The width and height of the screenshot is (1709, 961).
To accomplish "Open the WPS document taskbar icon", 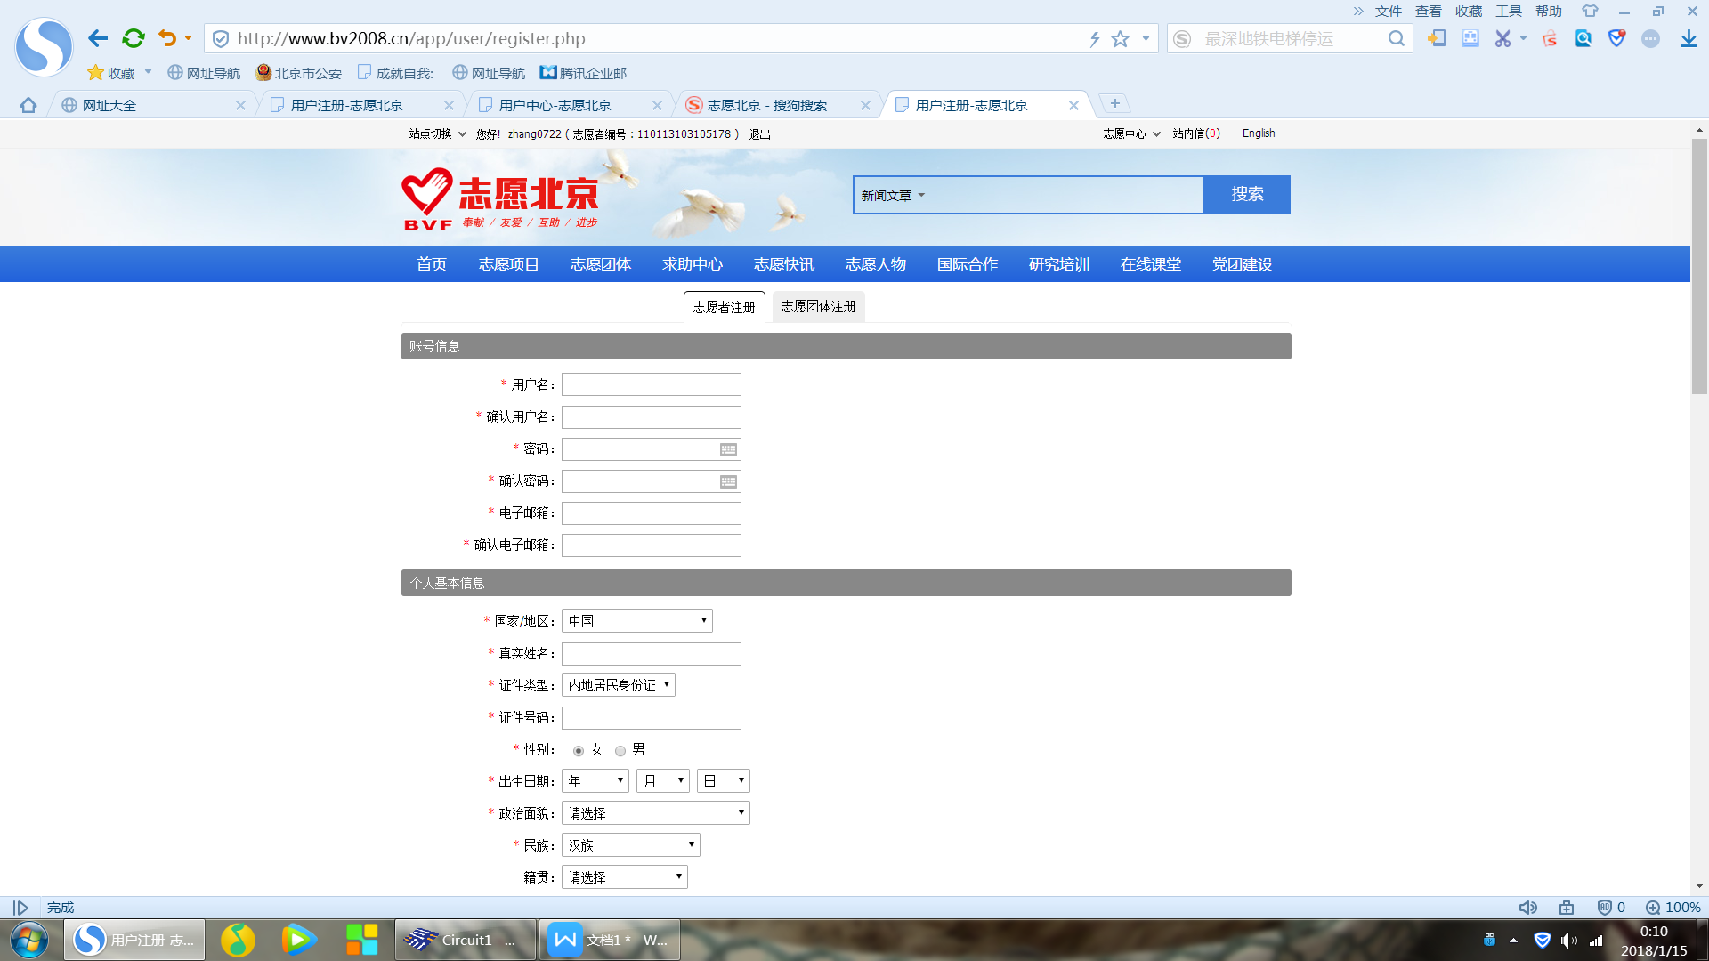I will coord(610,940).
